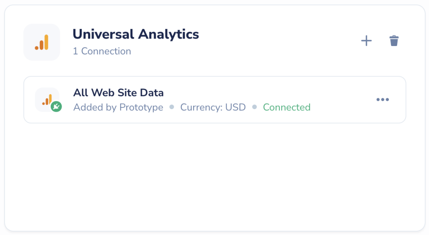The image size is (429, 235).
Task: Click blank space between title and plus icon
Action: pos(279,41)
